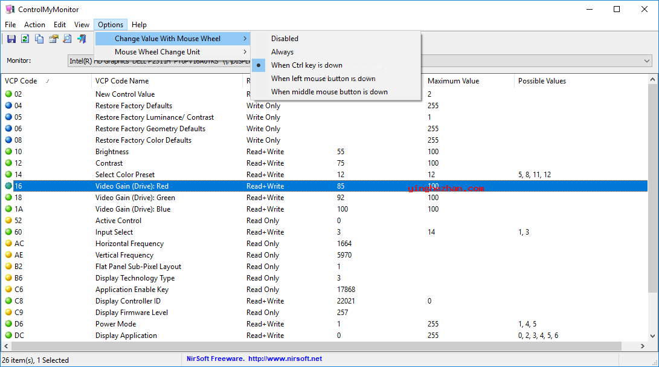Open the Properties toolbar icon

53,39
